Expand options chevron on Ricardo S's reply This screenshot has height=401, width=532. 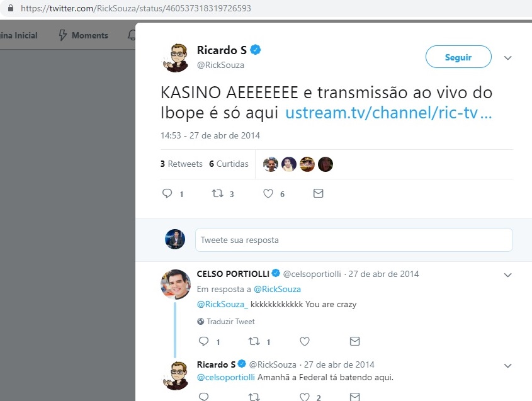pos(507,365)
